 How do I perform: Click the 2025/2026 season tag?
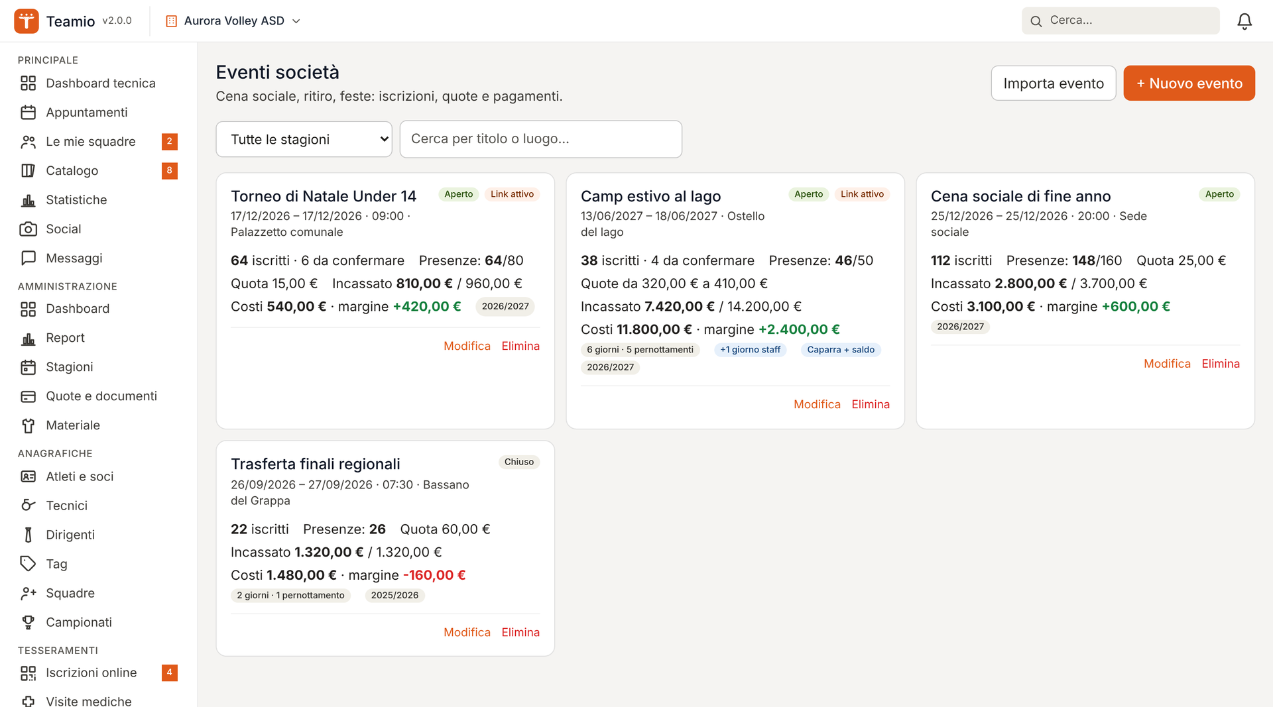[x=394, y=595]
